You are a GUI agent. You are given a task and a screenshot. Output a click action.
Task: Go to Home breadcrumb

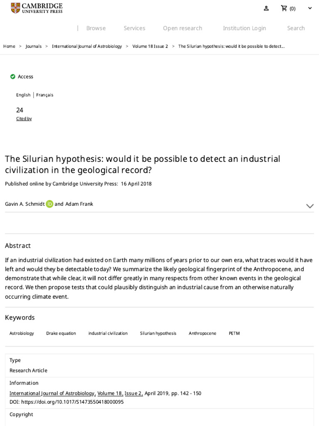pyautogui.click(x=9, y=46)
